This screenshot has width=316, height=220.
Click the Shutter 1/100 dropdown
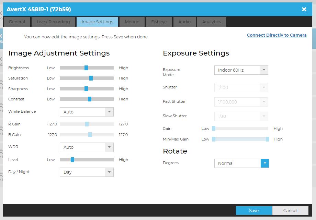coord(241,87)
